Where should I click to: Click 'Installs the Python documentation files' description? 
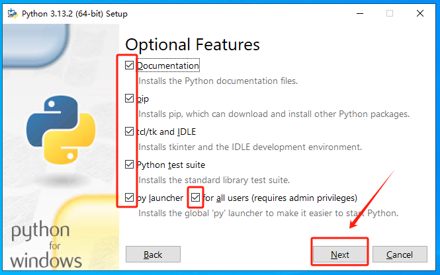[x=218, y=81]
